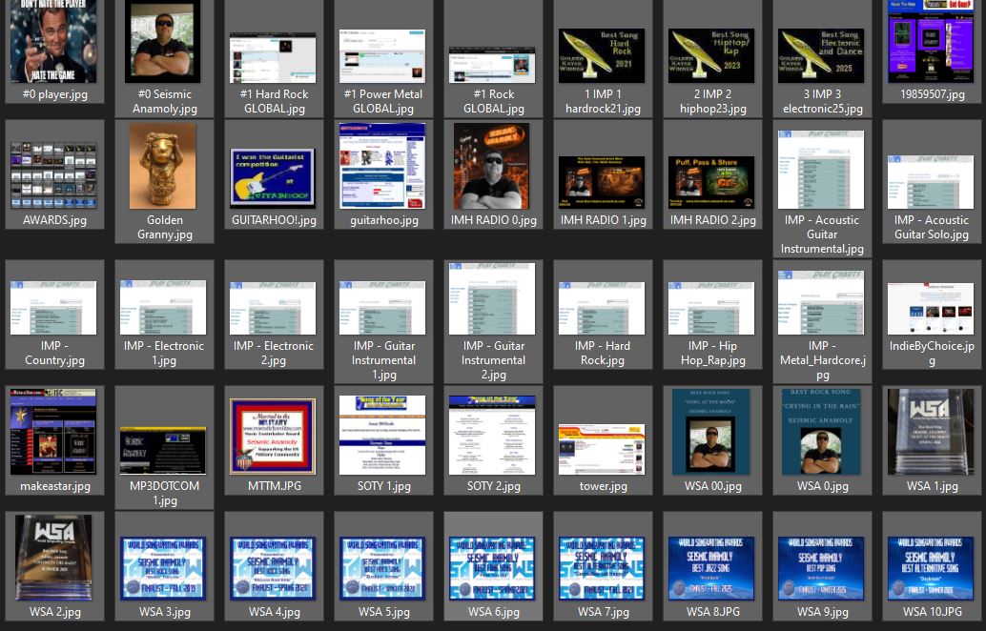Select the IMP - Country.jpg file
The image size is (986, 631).
click(54, 308)
